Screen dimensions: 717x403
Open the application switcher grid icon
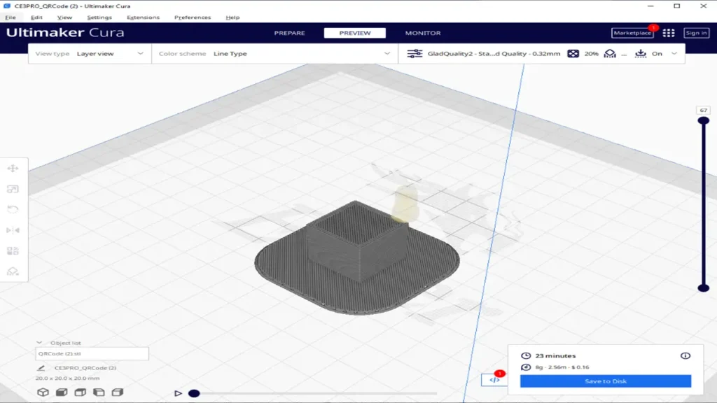[669, 33]
